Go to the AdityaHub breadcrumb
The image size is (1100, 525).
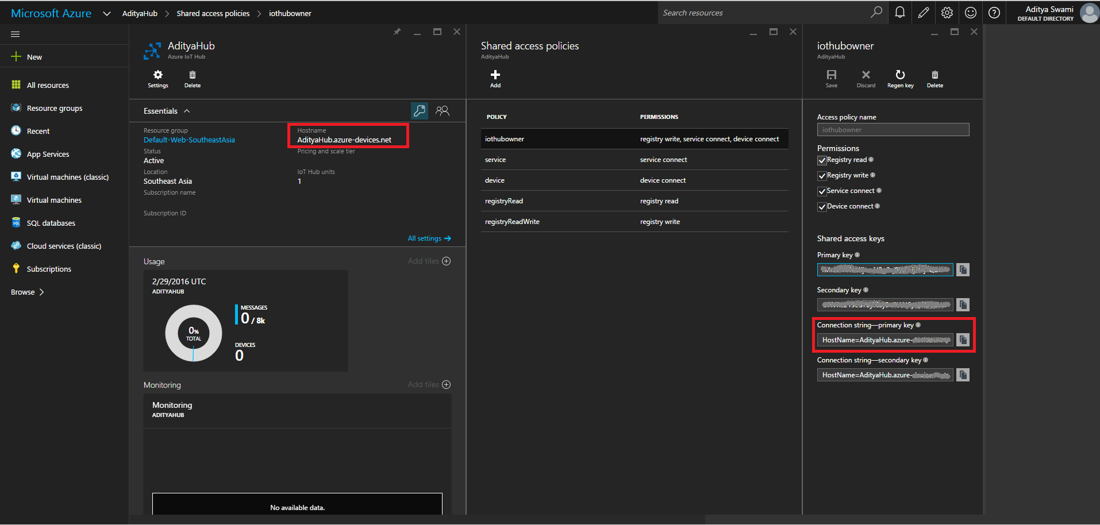point(140,13)
